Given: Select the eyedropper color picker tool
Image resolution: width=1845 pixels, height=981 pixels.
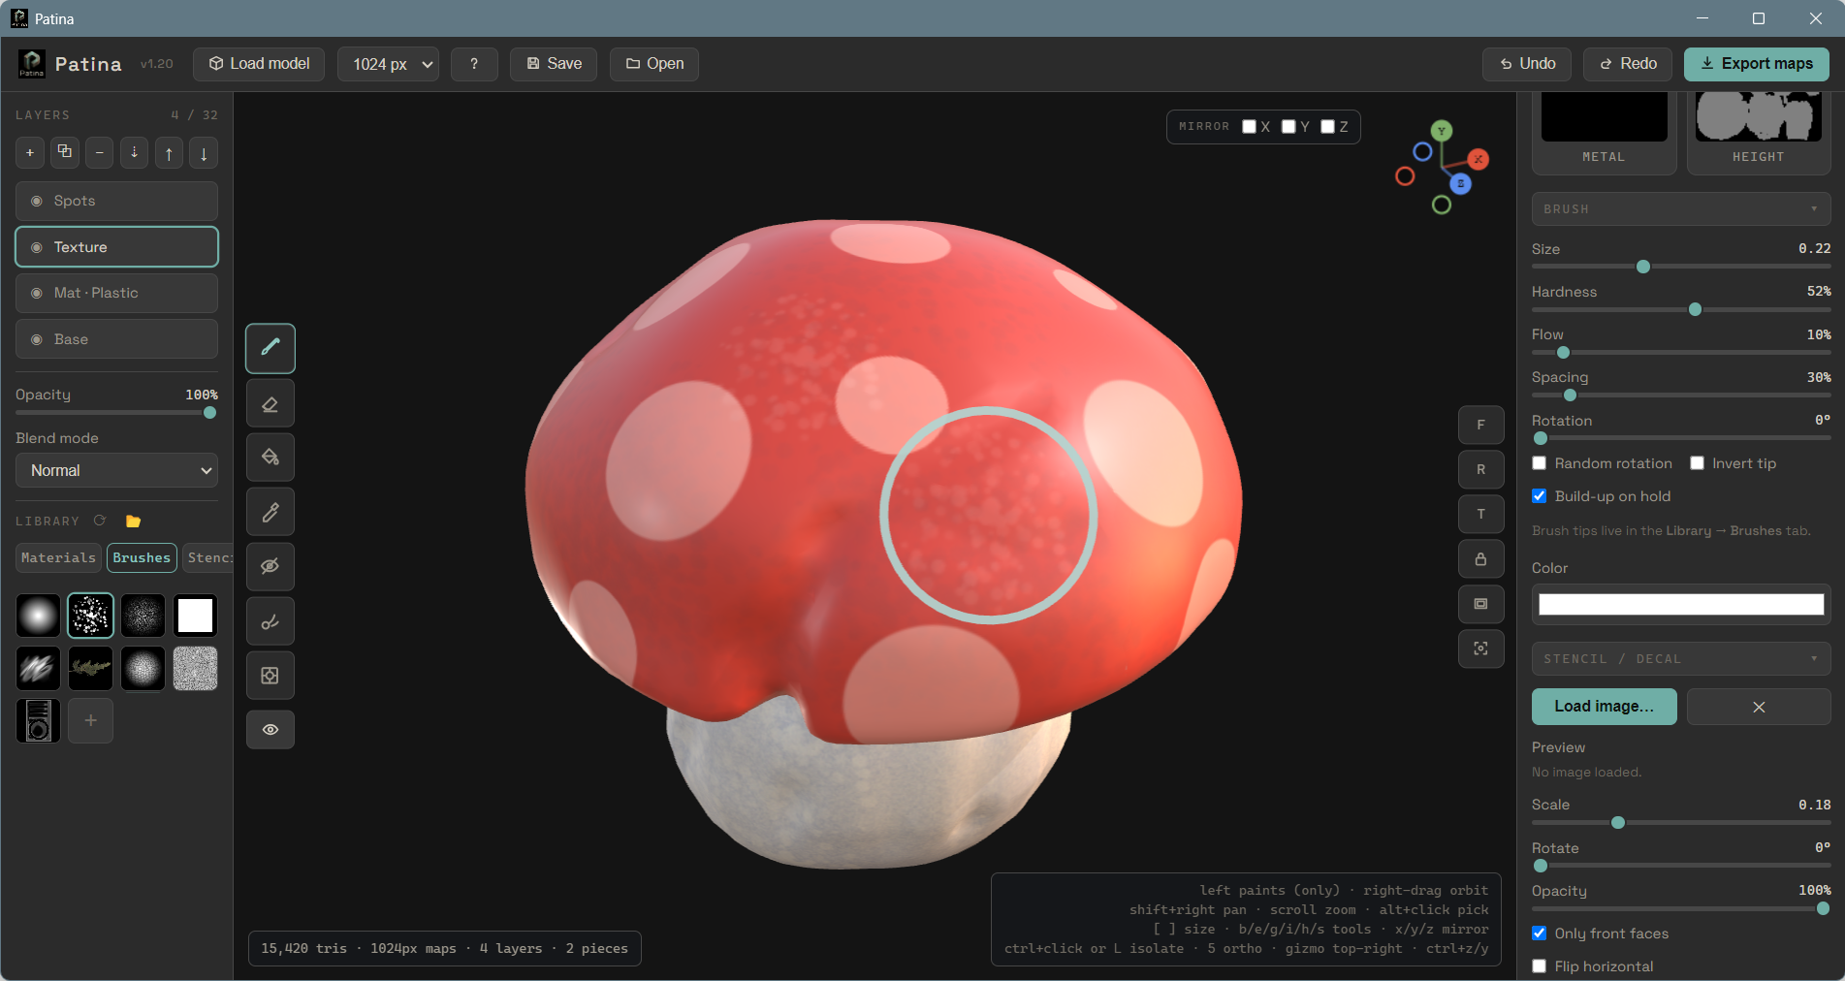Looking at the screenshot, I should click(270, 512).
